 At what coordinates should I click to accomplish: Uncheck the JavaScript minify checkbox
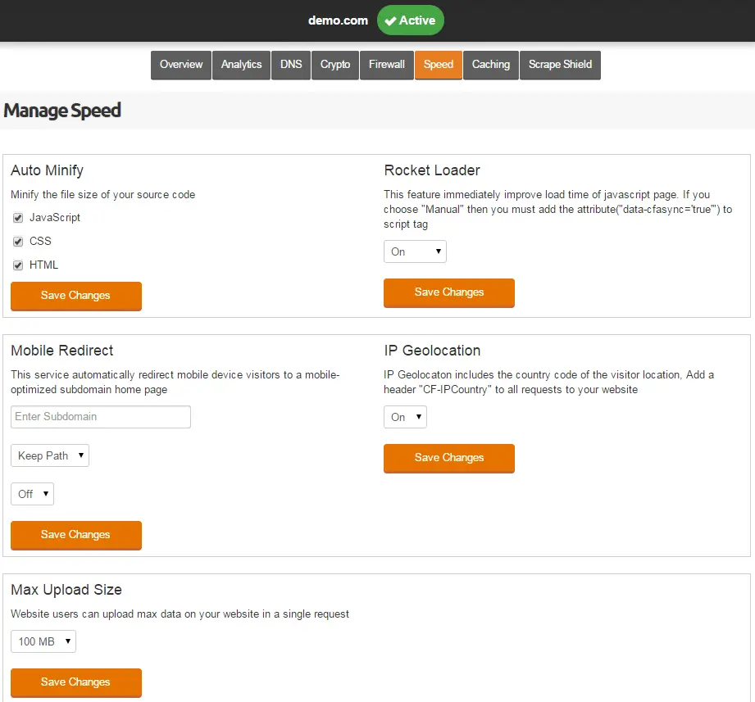(x=18, y=218)
